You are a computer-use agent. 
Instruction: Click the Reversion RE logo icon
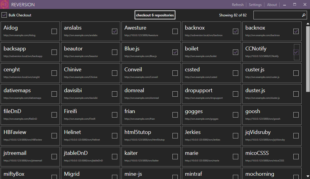click(4, 4)
